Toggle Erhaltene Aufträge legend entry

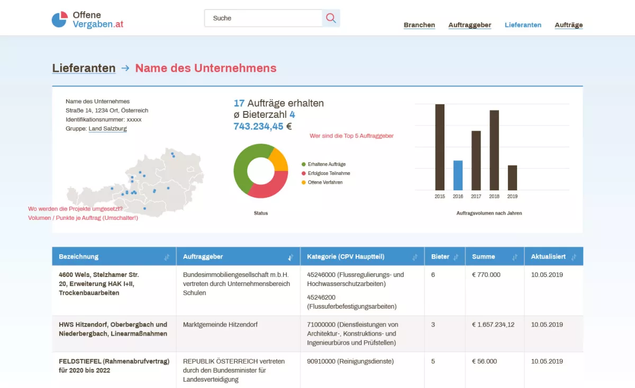click(x=326, y=164)
